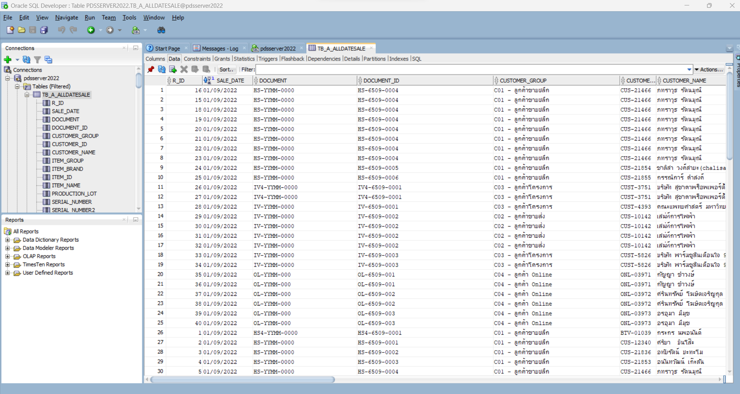Select the PRODUCTION_LOT column in tree

74,194
